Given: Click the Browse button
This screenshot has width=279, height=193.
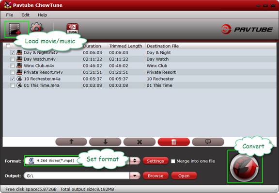Looking at the screenshot, I should [155, 176].
